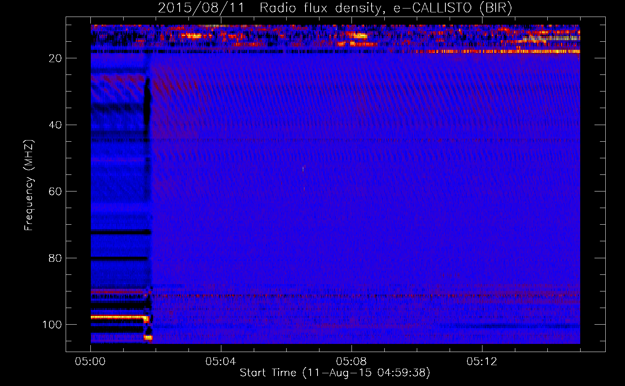Click the bright yellow emission band near 98 MHz
The height and width of the screenshot is (386, 625).
119,317
